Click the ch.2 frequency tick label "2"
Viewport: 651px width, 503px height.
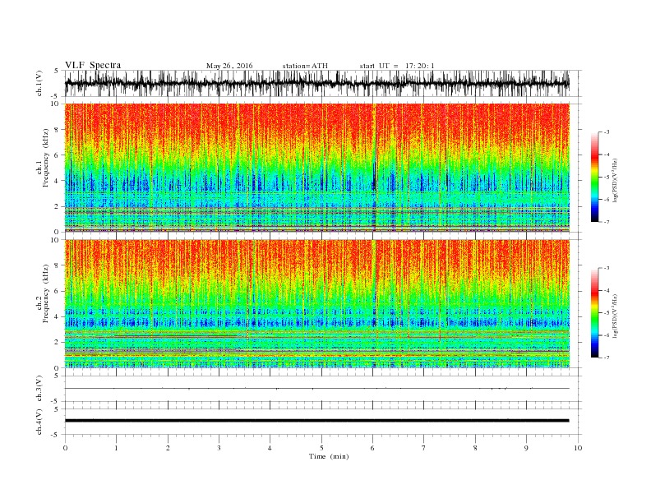click(58, 343)
